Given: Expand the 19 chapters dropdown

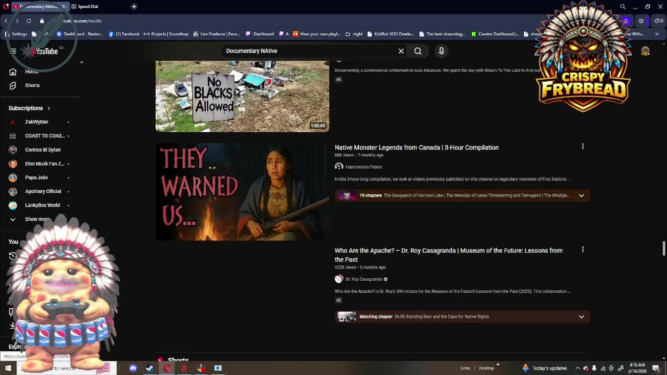Looking at the screenshot, I should (581, 196).
